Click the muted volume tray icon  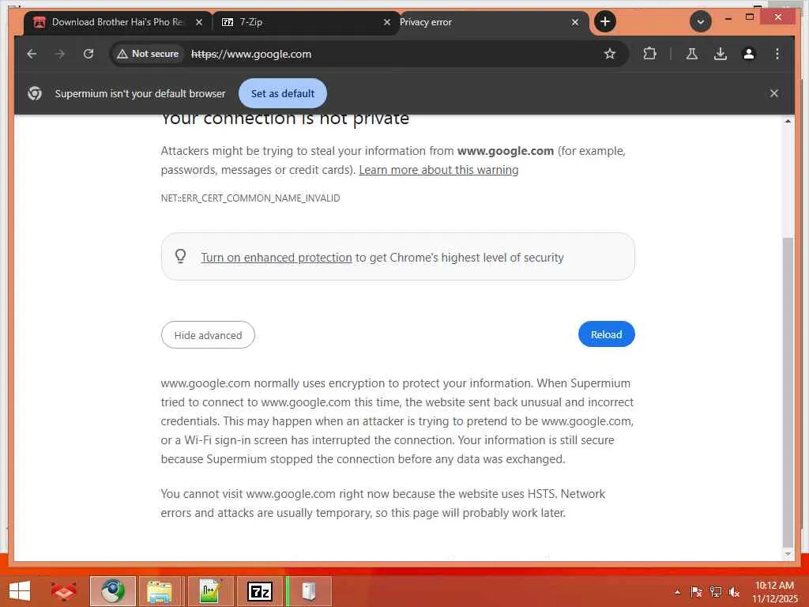734,592
